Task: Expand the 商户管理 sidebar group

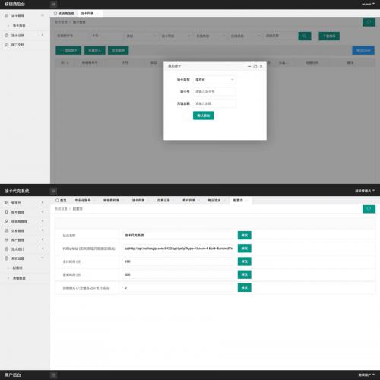Action: [43, 239]
